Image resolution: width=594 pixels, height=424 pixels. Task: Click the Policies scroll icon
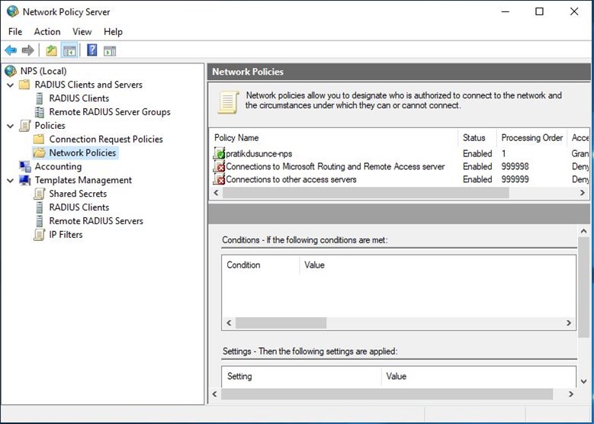pos(24,125)
